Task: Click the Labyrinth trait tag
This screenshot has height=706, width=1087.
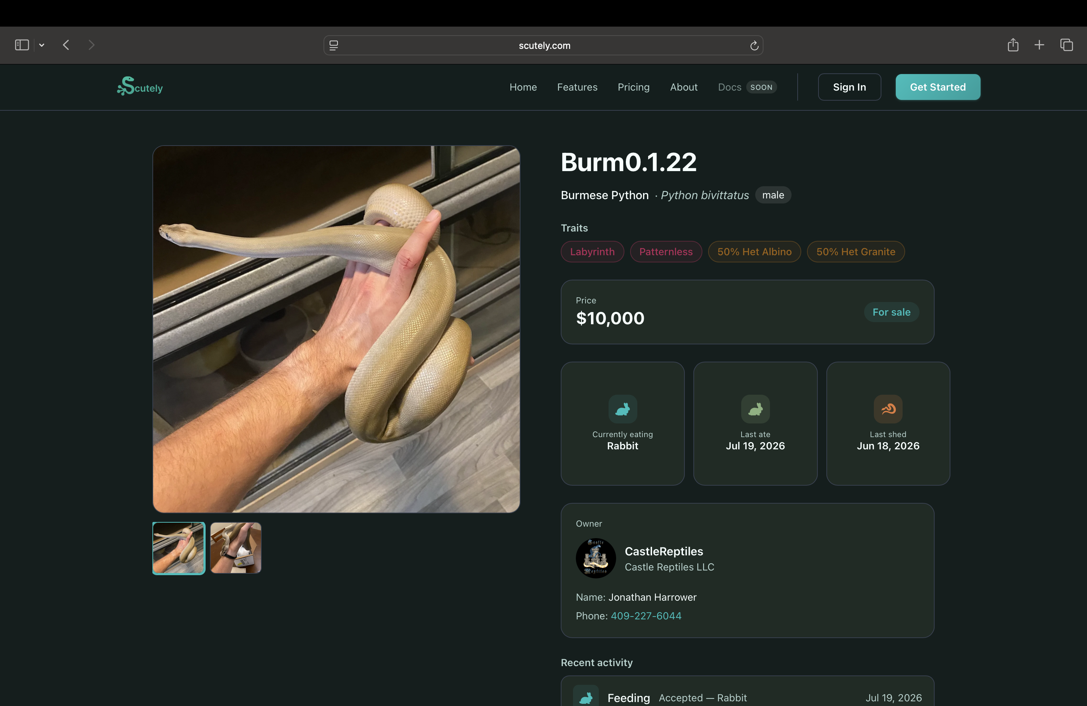Action: (x=592, y=252)
